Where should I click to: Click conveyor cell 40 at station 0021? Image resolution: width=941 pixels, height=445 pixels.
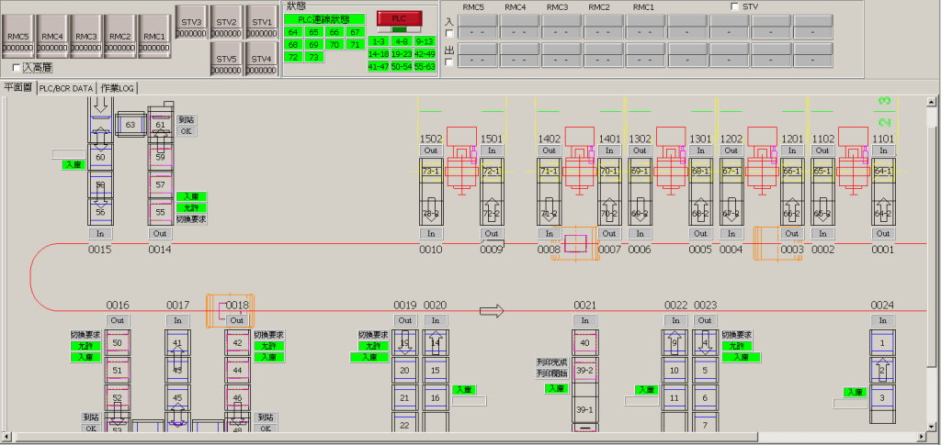click(x=584, y=343)
